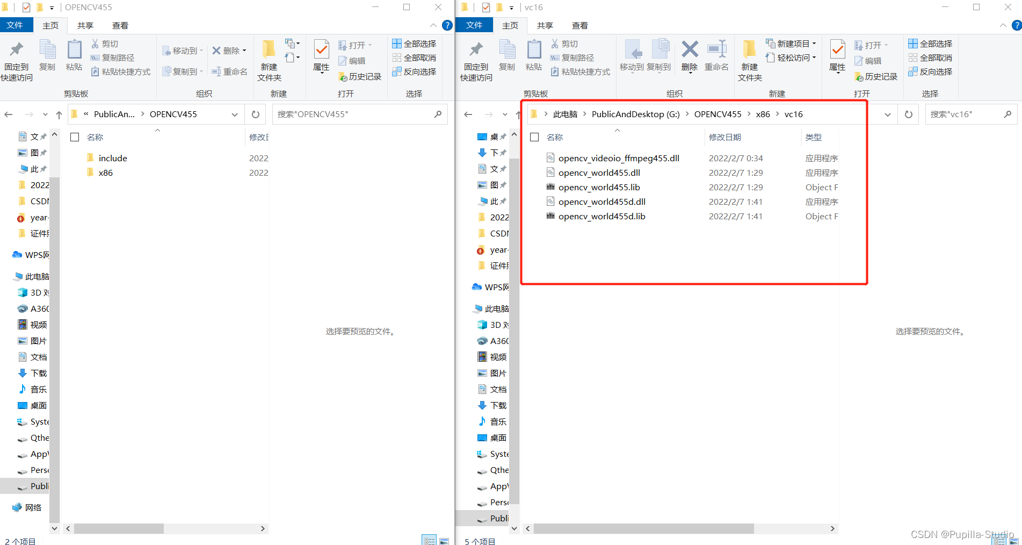
Task: Click New folder icon in OPENCV455 window
Action: point(269,61)
